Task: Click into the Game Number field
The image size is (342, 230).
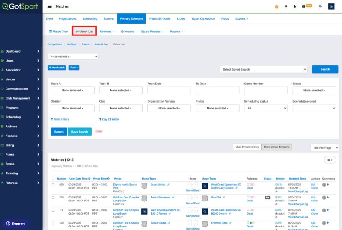Action: coord(266,90)
